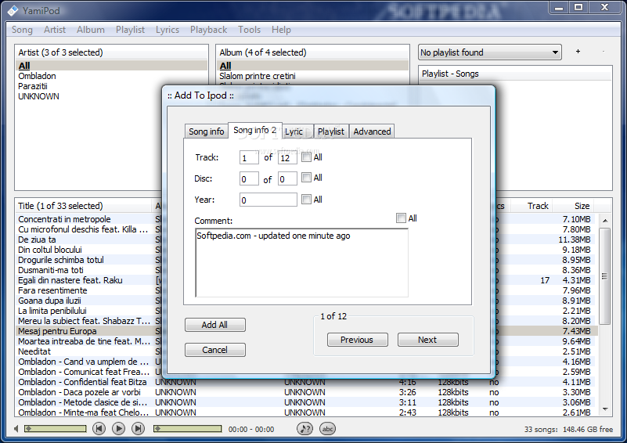Select song Ombladon - Daca pozele ar vorbi

(x=79, y=392)
